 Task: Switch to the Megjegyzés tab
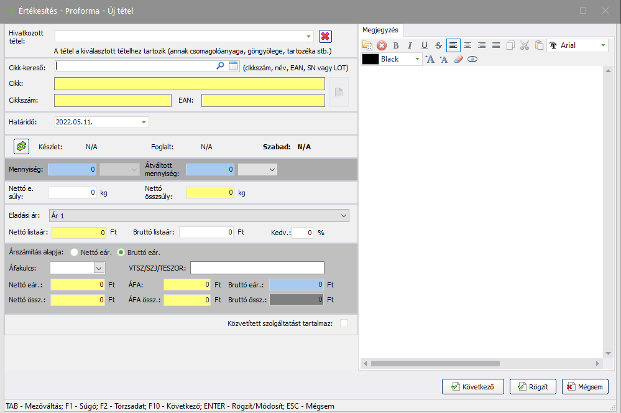click(x=382, y=30)
